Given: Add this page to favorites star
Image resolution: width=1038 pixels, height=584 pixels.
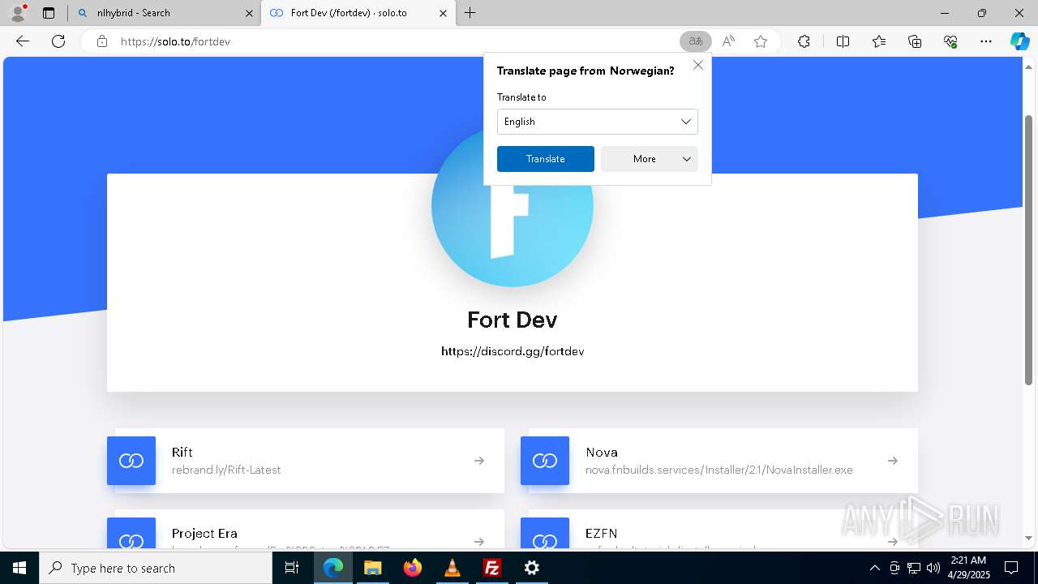Looking at the screenshot, I should [x=761, y=41].
